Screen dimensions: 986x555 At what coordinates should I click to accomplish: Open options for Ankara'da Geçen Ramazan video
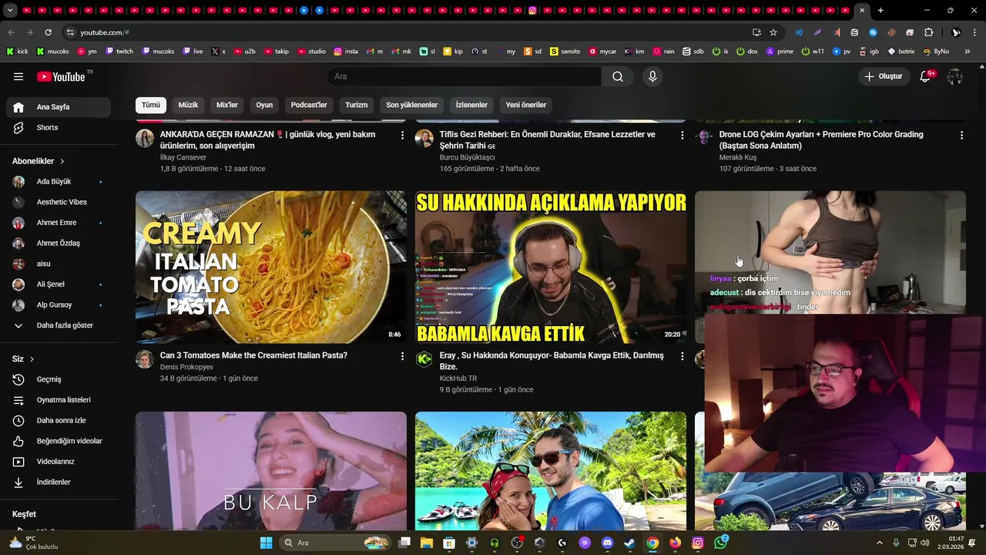(x=402, y=135)
